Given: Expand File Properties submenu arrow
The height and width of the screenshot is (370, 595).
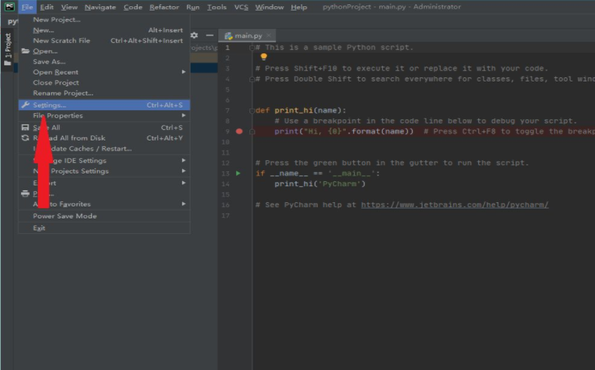Looking at the screenshot, I should pos(183,115).
